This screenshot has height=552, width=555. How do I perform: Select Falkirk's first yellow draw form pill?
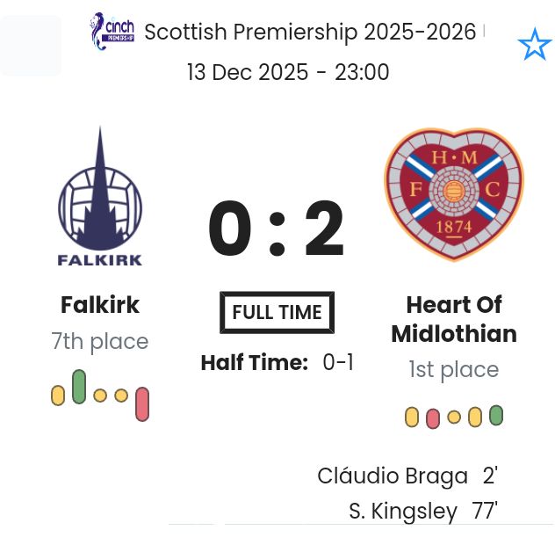coord(58,396)
